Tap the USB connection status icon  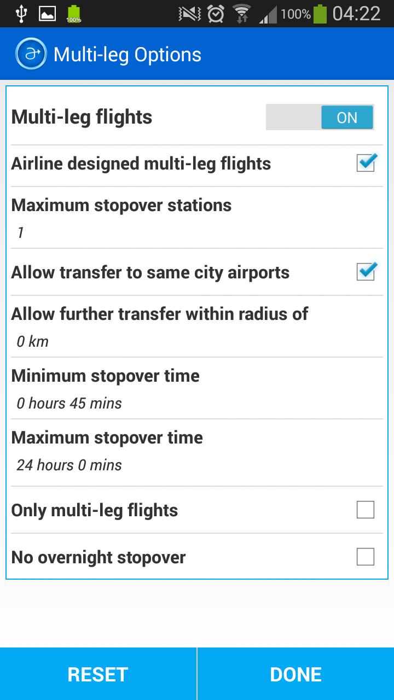pos(21,14)
